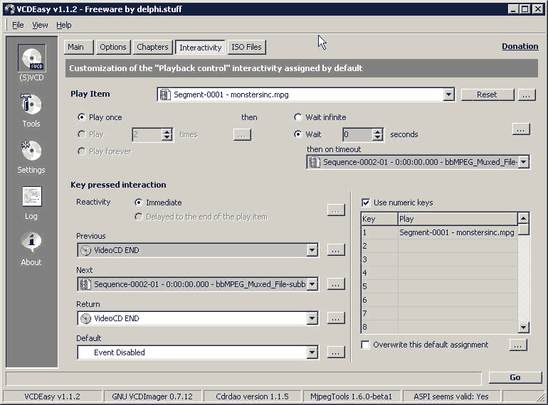Click the disc icon in Return field

click(x=85, y=318)
